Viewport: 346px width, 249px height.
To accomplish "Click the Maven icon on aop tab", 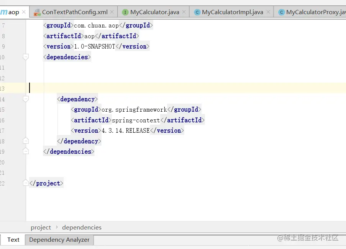I will [x=4, y=12].
